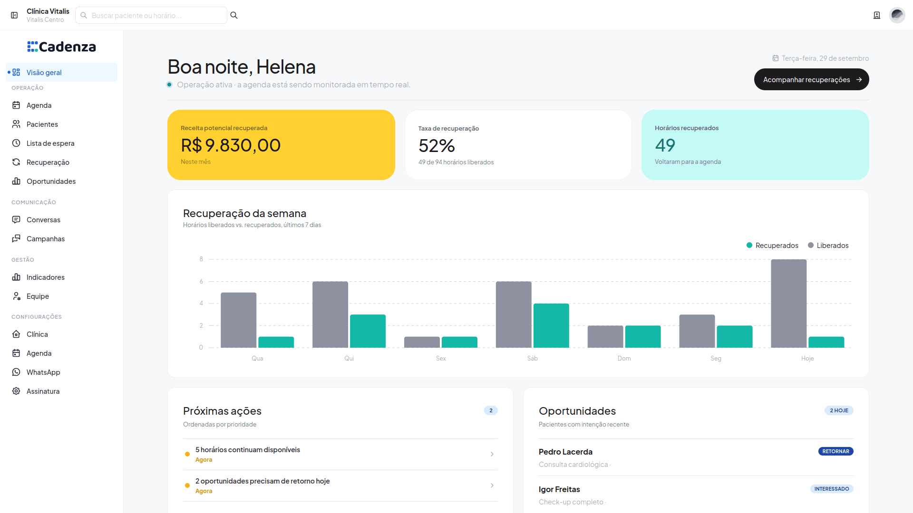The width and height of the screenshot is (913, 513).
Task: Click the 'Terça-feira, 29 de setembro' date text
Action: (825, 58)
